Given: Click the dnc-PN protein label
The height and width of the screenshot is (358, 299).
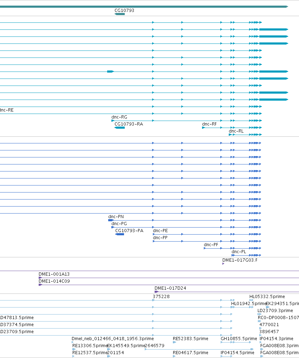Looking at the screenshot, I should pyautogui.click(x=116, y=217).
